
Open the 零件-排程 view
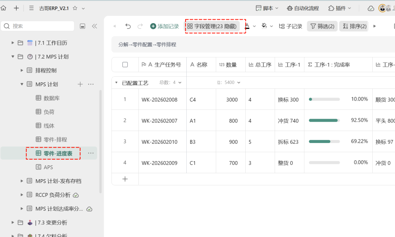(x=51, y=140)
